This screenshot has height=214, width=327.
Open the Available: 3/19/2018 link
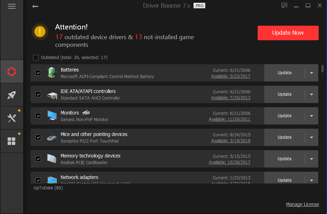click(231, 141)
